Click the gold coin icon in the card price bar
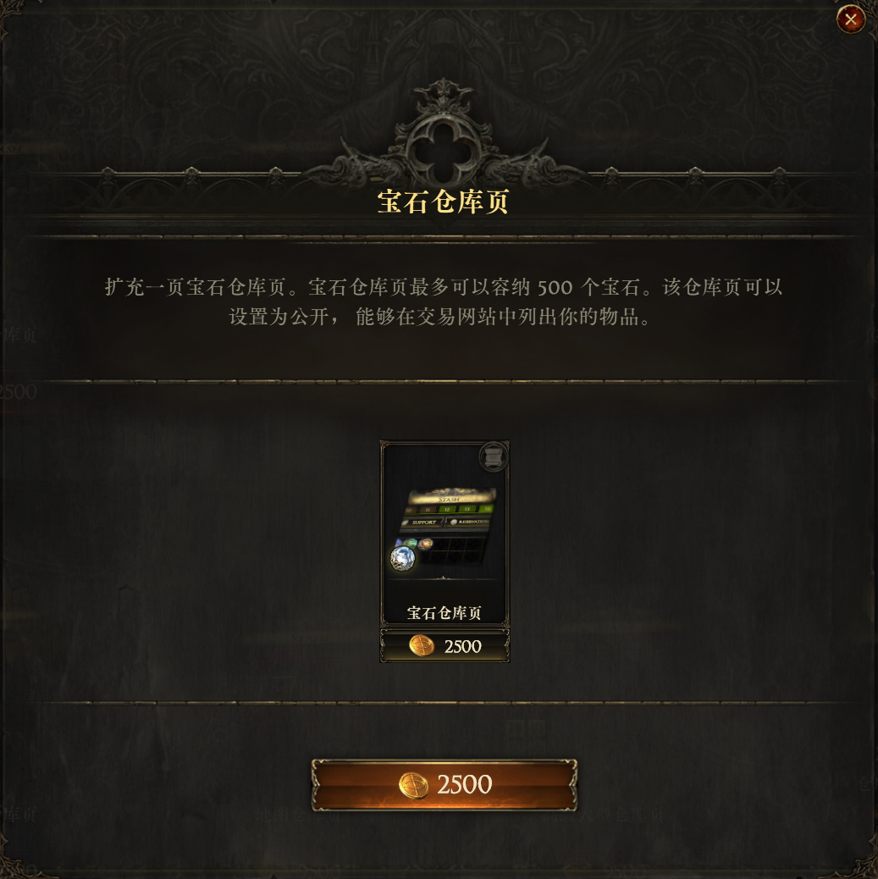This screenshot has height=879, width=878. click(x=422, y=646)
